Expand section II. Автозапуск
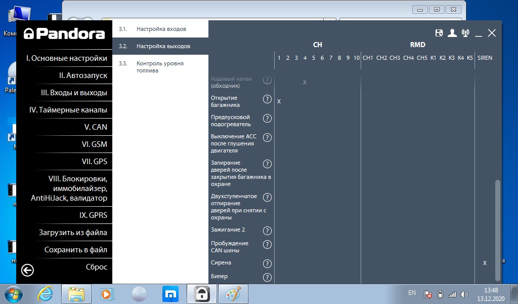Image resolution: width=518 pixels, height=304 pixels. pos(83,75)
